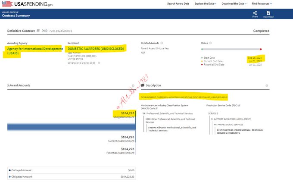Click info icon next to Congressional District
This screenshot has height=182, width=293.
click(99, 63)
